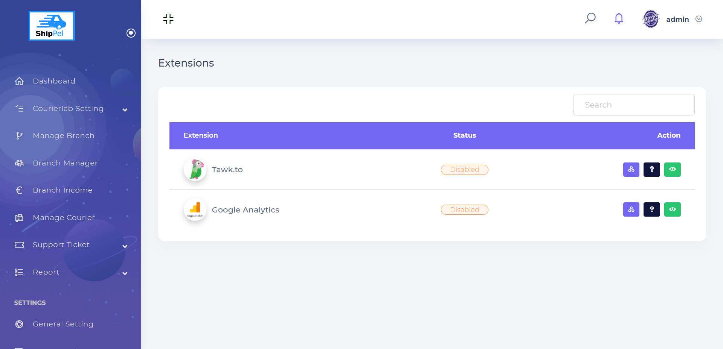
Task: Enable Tawk.to with the green eye button
Action: (x=673, y=170)
